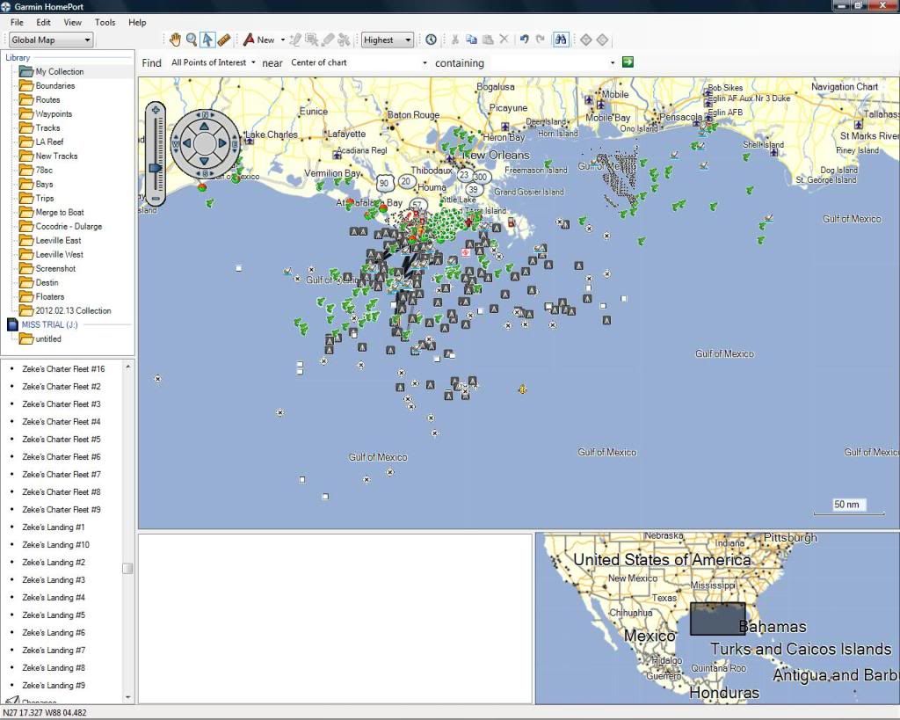Choose the Measure ruler tool

click(224, 40)
